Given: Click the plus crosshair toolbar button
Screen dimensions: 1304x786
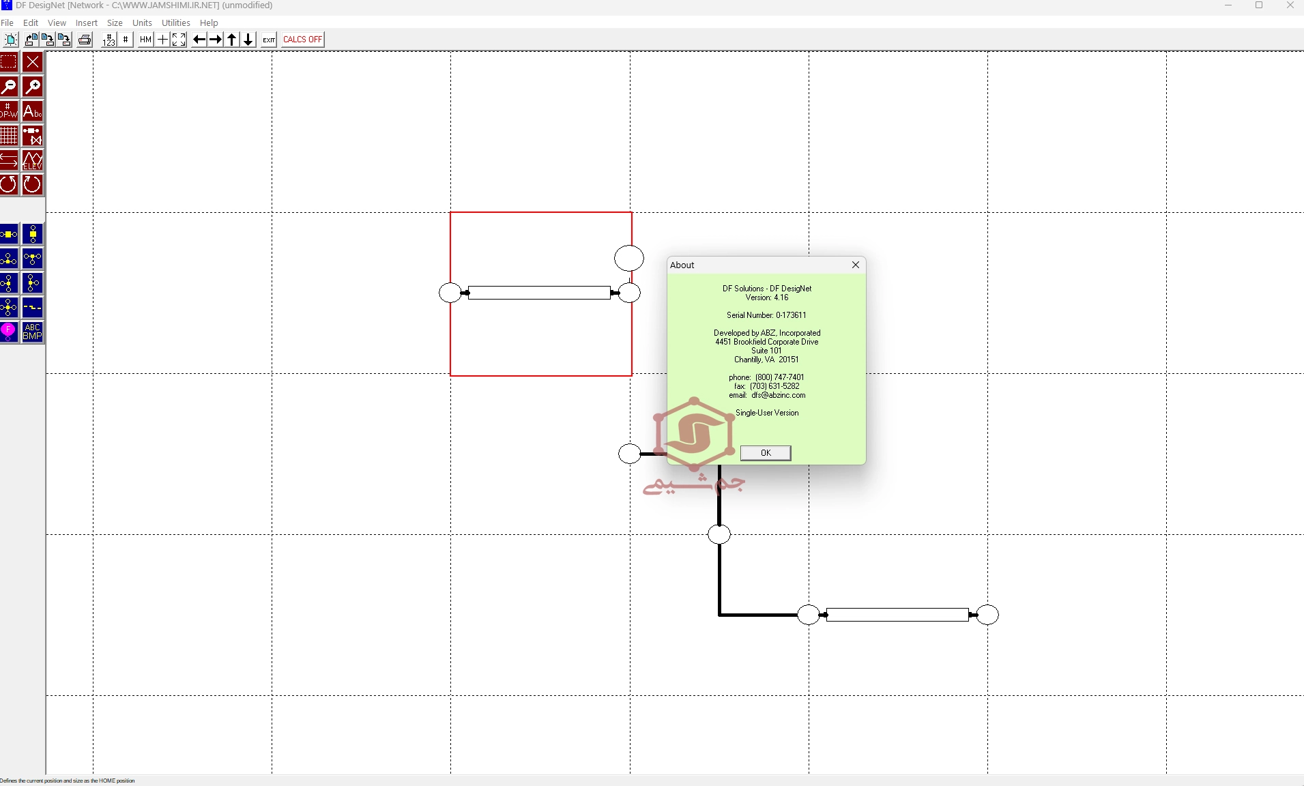Looking at the screenshot, I should 162,40.
